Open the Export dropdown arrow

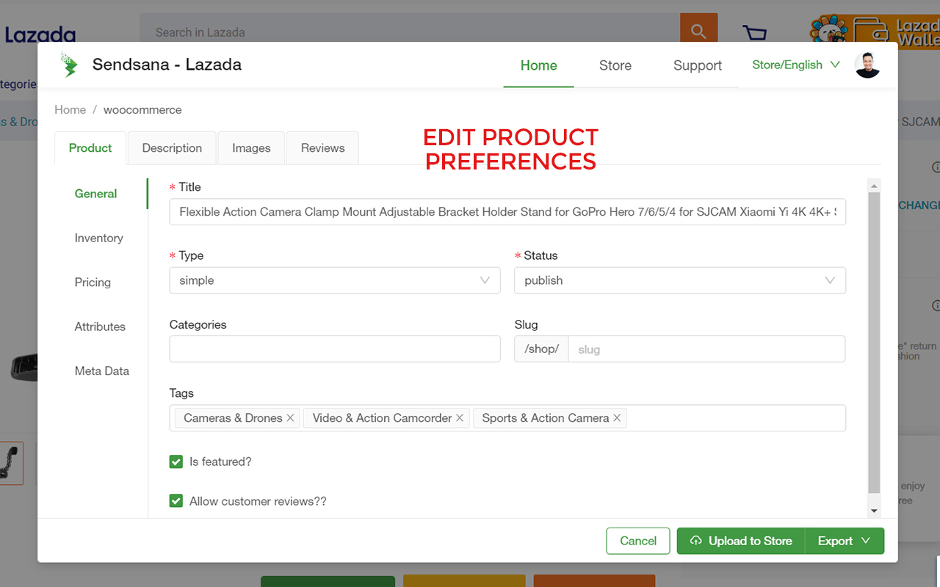click(x=865, y=541)
